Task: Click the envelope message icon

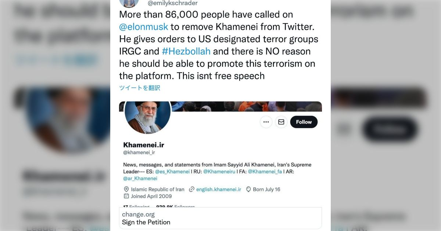Action: tap(281, 122)
